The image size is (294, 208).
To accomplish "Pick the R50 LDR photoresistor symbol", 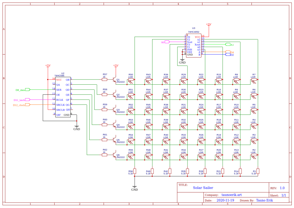I will [x=131, y=81].
